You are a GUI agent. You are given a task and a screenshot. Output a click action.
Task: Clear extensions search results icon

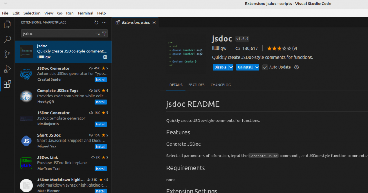[x=97, y=33]
